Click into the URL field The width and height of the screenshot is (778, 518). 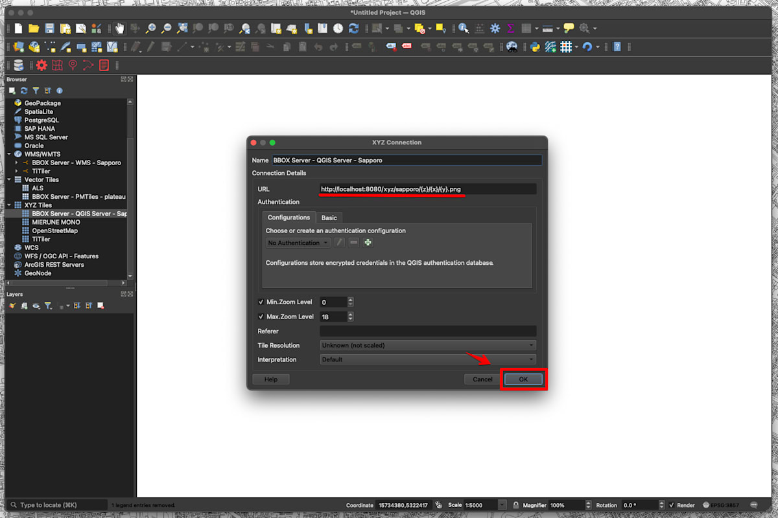pos(428,189)
